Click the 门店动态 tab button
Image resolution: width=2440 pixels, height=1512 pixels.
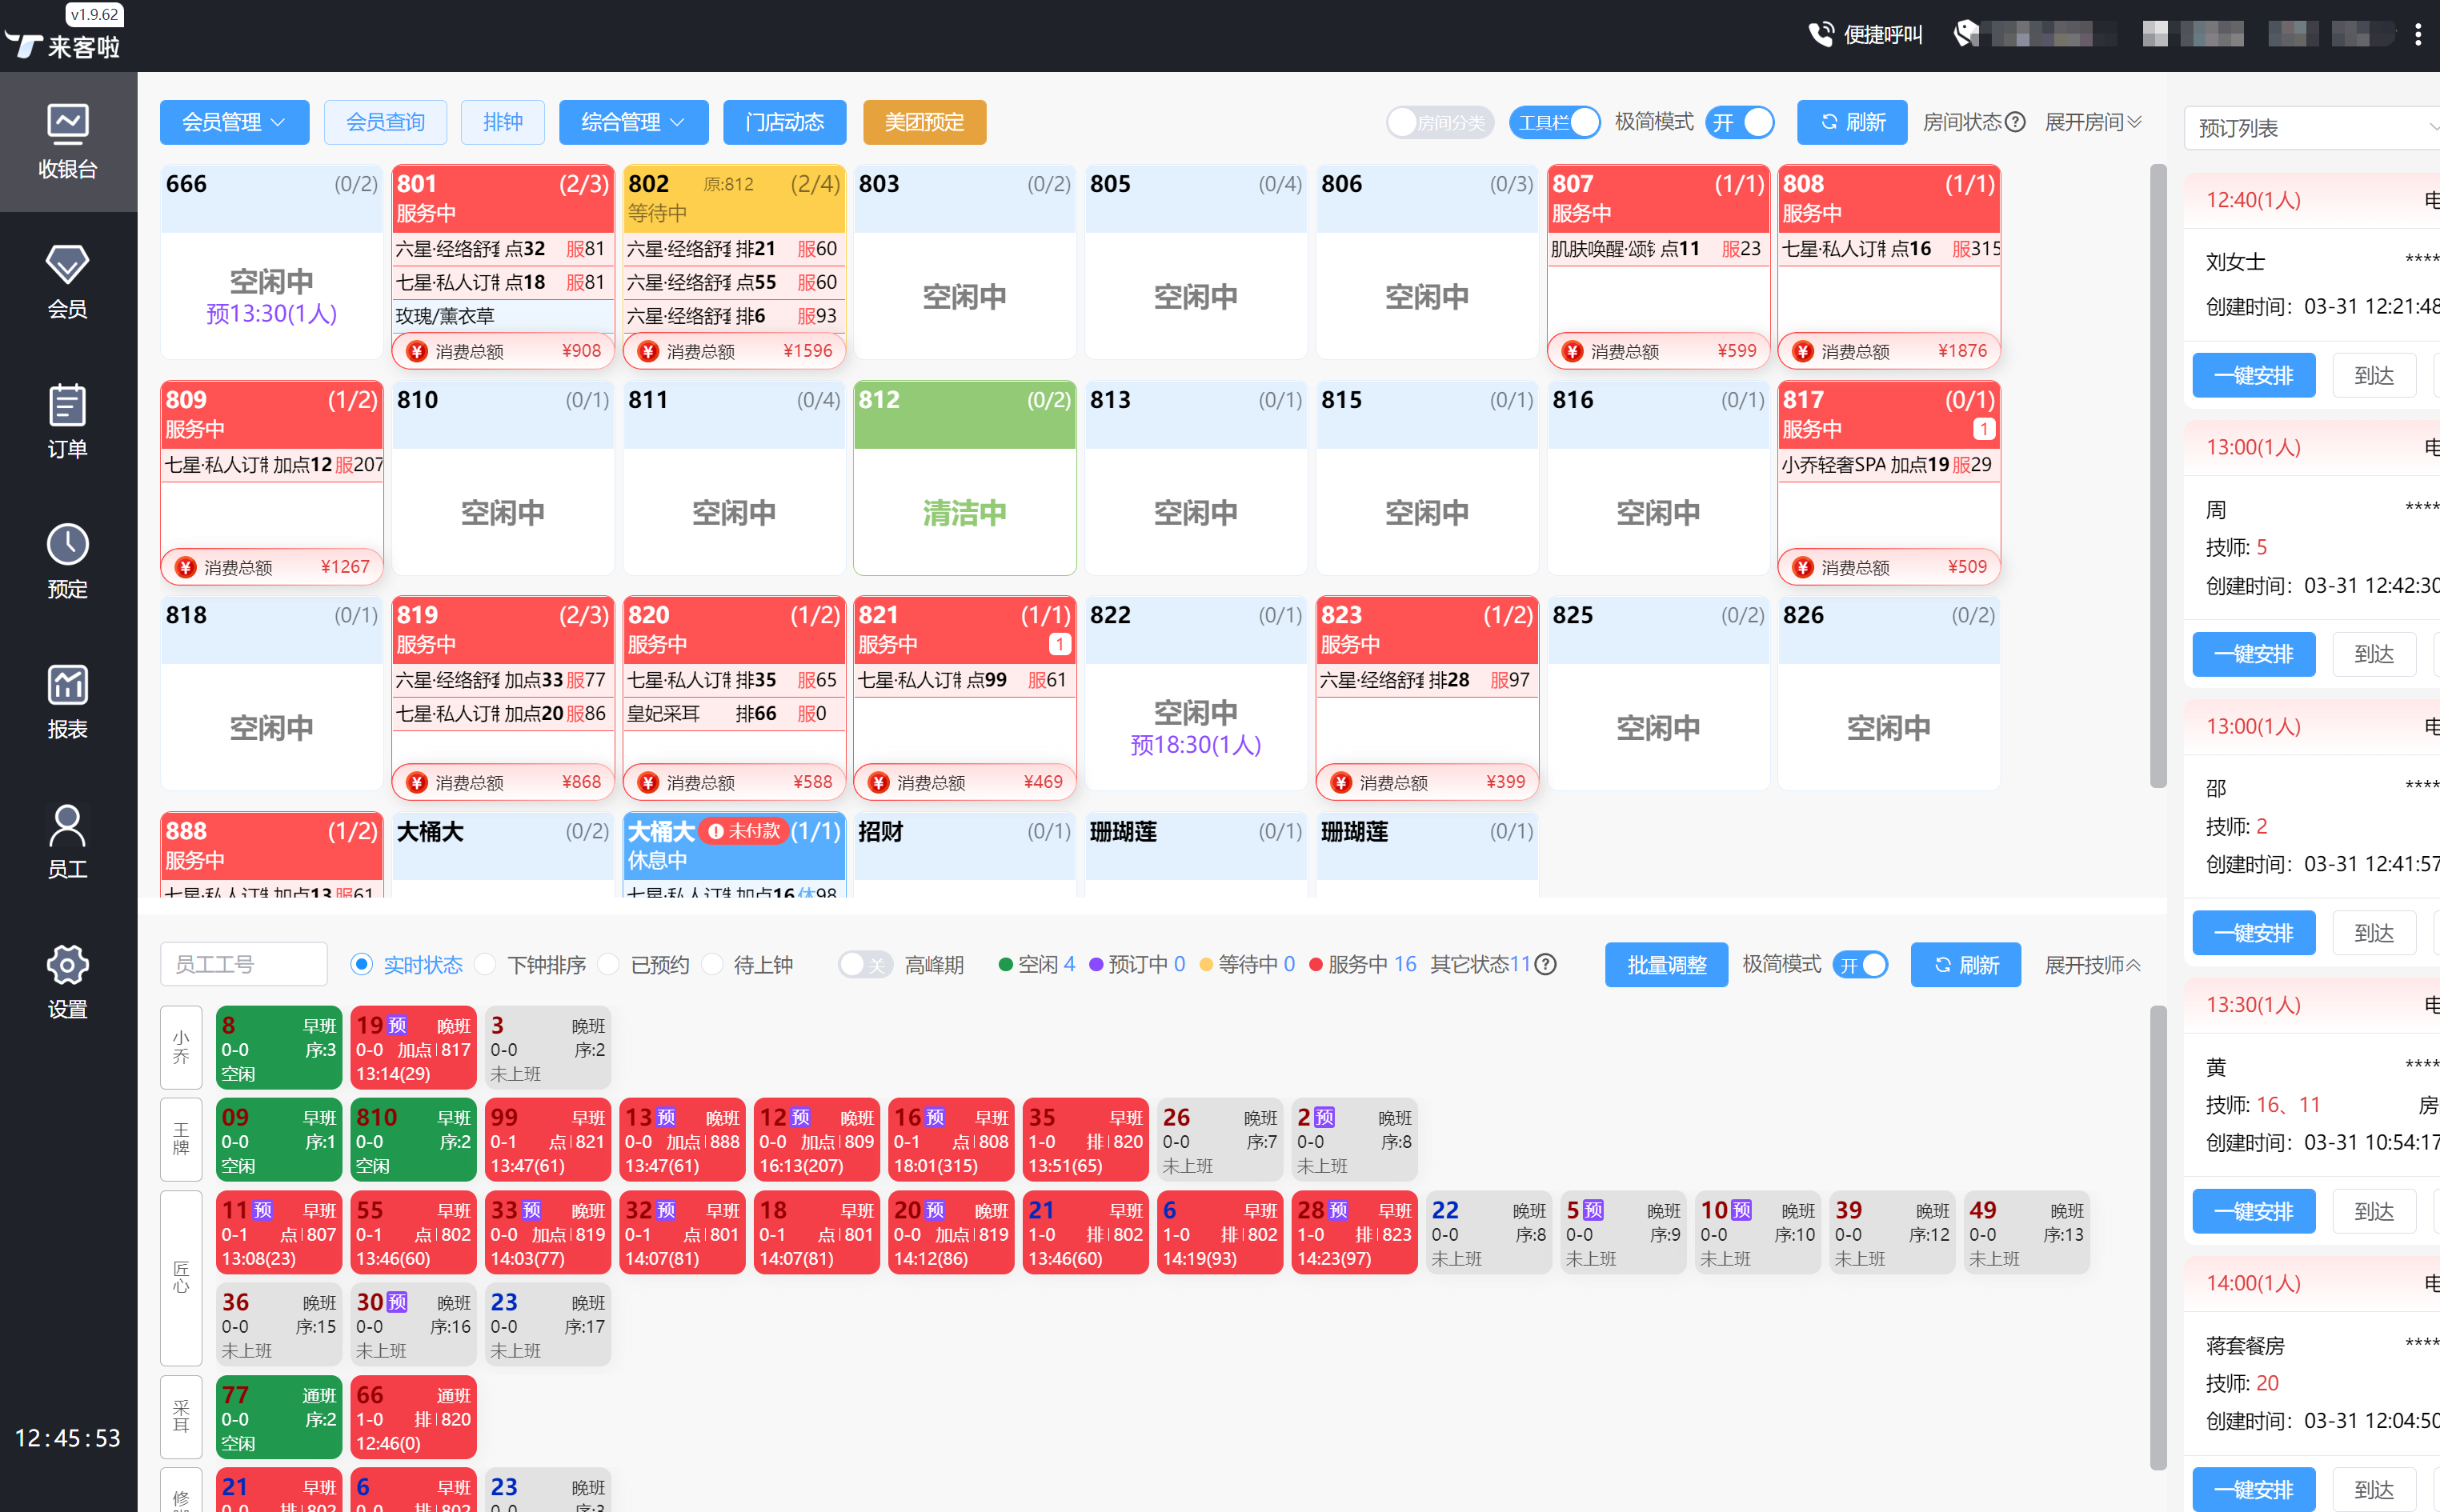coord(784,122)
